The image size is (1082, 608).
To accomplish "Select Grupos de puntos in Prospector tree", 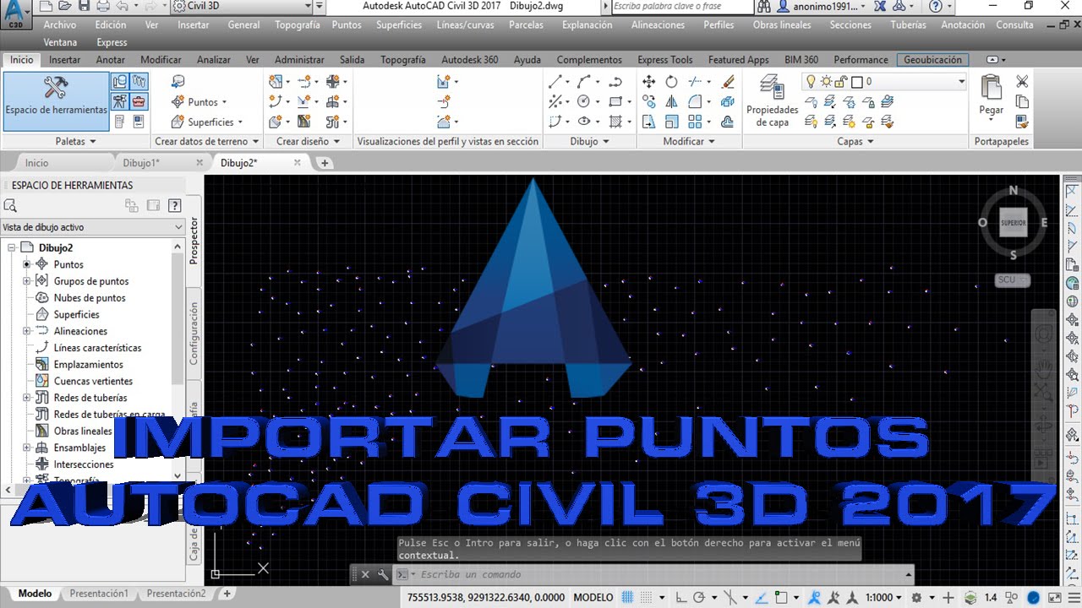I will (x=91, y=281).
